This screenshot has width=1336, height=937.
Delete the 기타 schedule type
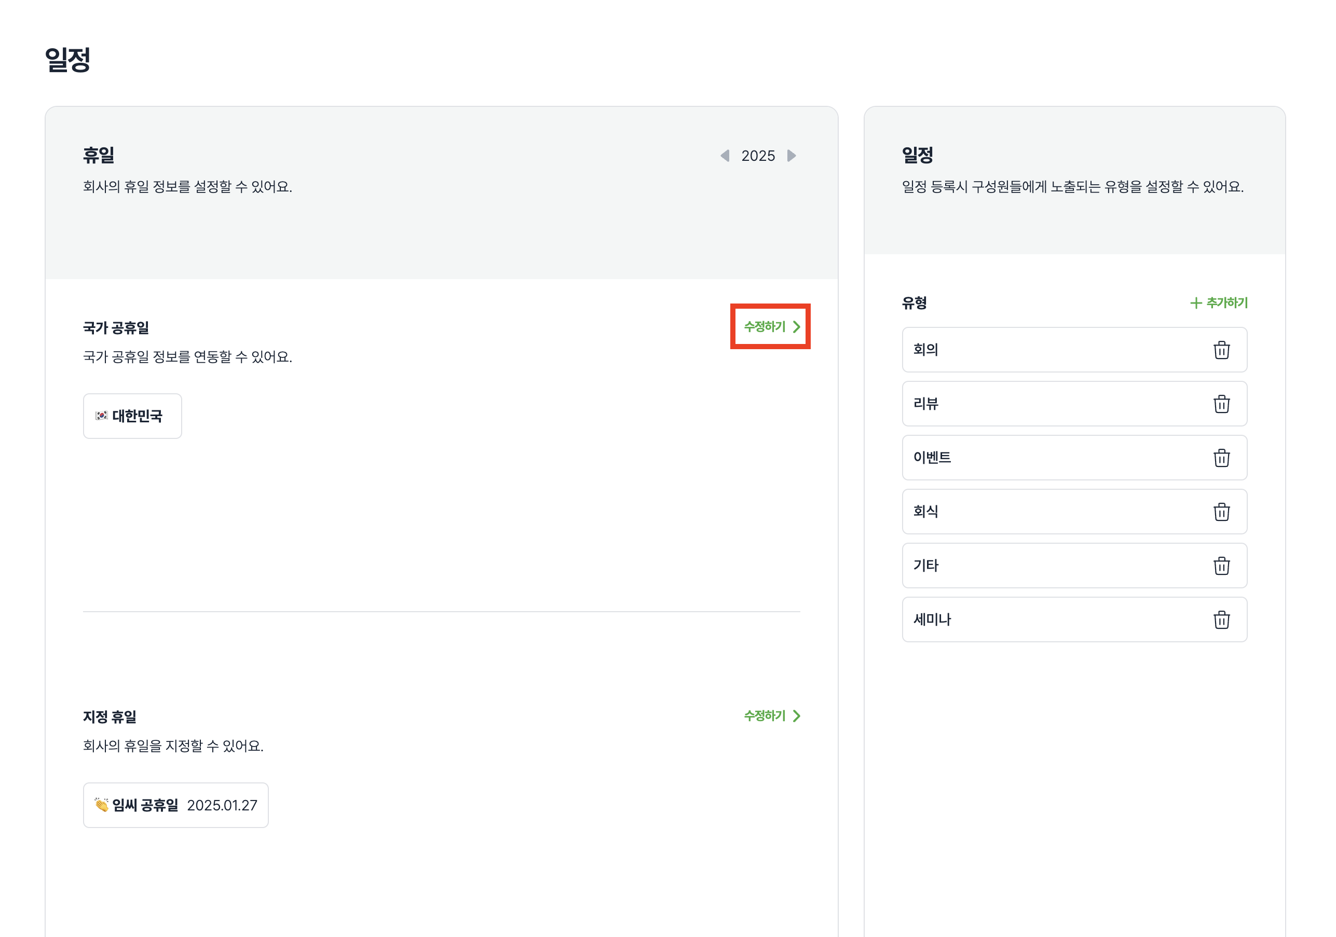pos(1221,566)
